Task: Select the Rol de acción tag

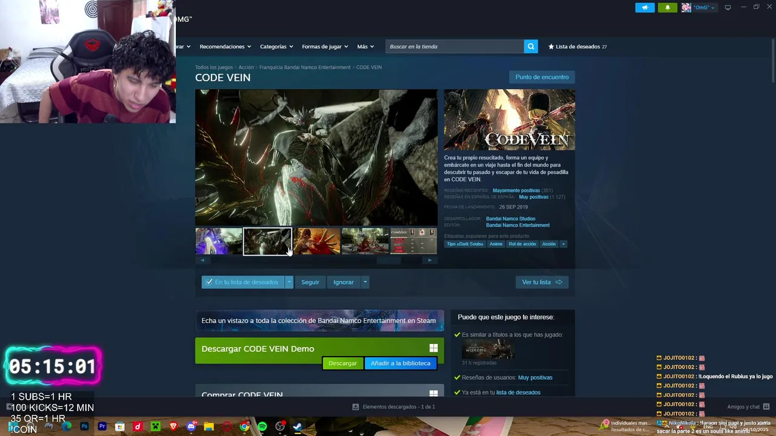Action: [x=522, y=244]
